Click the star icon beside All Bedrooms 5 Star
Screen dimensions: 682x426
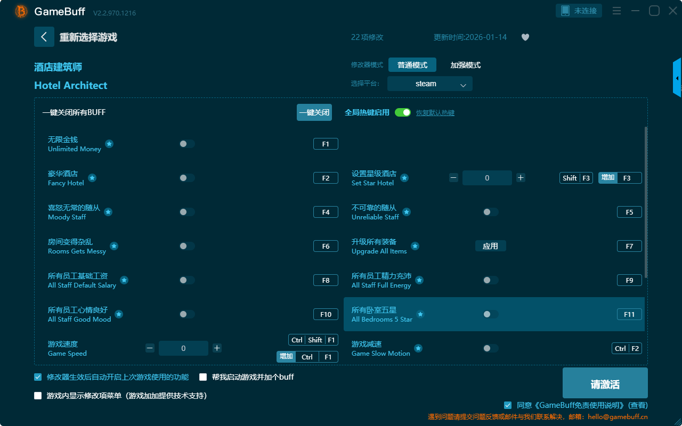pyautogui.click(x=420, y=314)
